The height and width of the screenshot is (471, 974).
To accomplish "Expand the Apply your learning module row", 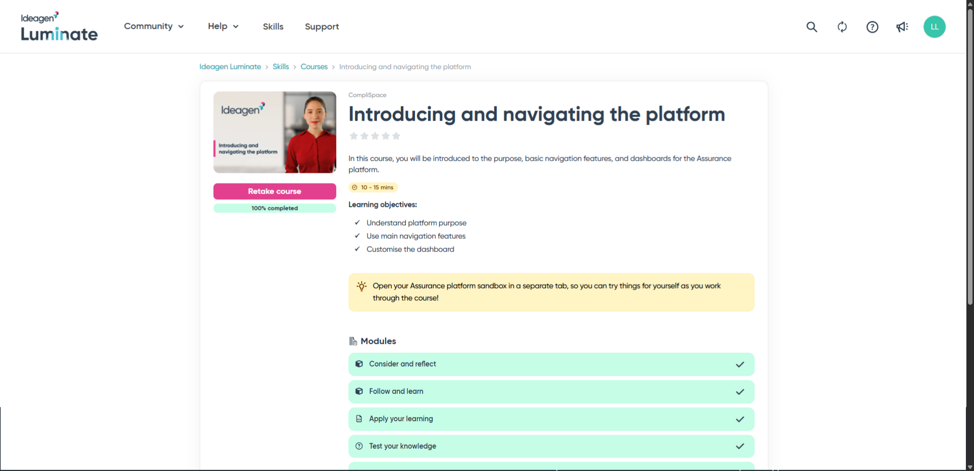I will [551, 419].
